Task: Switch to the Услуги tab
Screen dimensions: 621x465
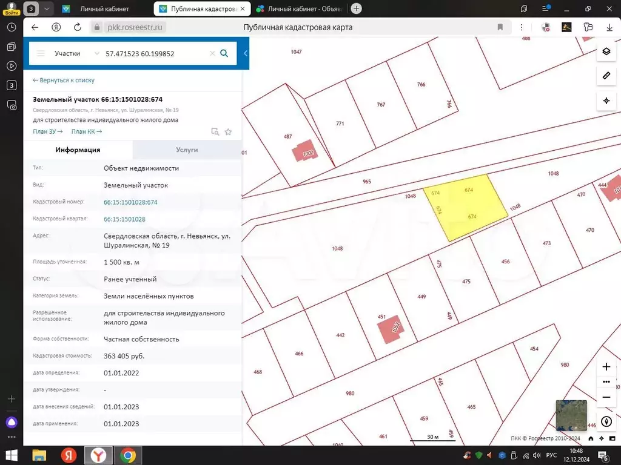Action: 187,150
